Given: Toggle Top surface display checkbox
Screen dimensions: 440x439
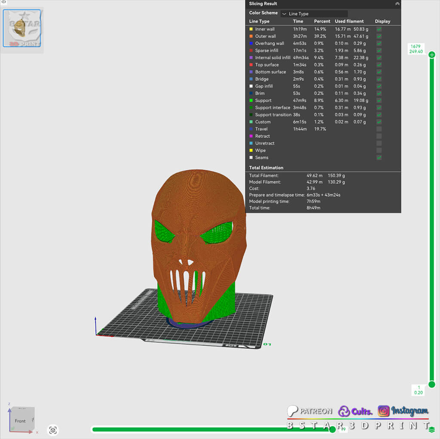Looking at the screenshot, I should tap(379, 65).
